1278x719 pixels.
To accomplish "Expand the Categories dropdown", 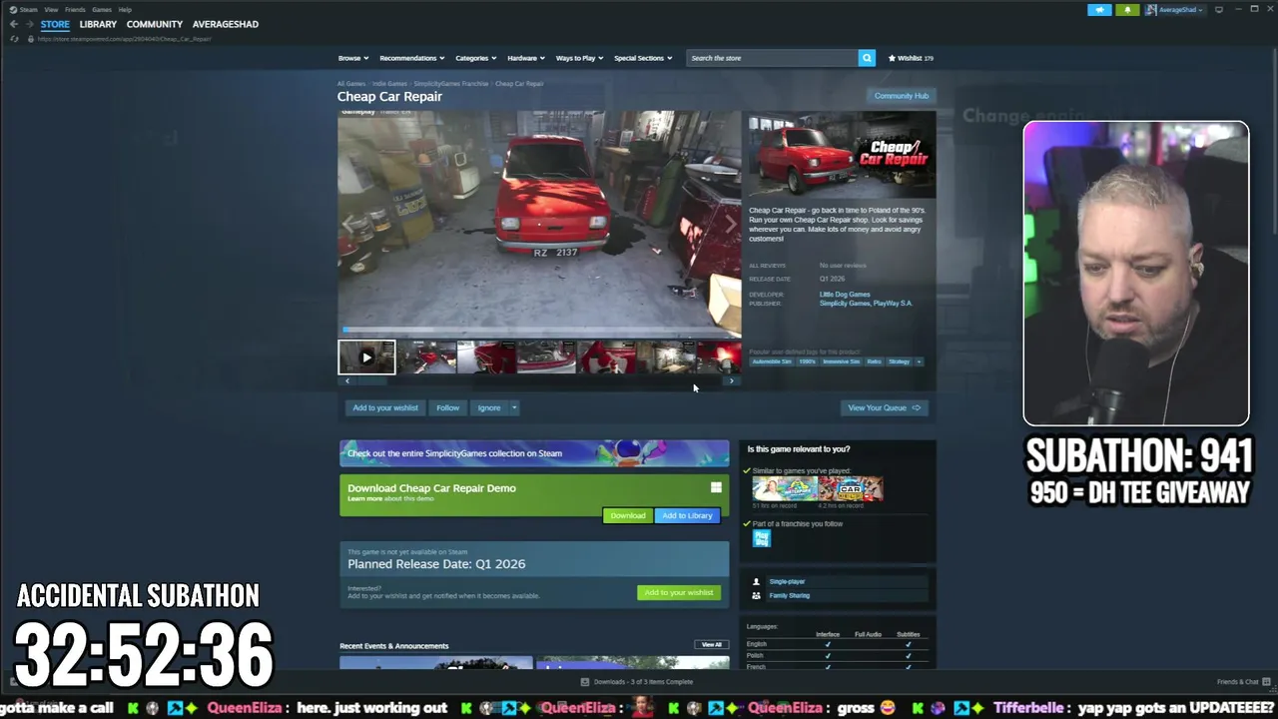I will coord(476,58).
